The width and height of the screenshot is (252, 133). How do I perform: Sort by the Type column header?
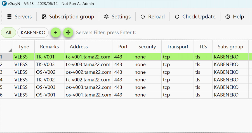point(23,47)
